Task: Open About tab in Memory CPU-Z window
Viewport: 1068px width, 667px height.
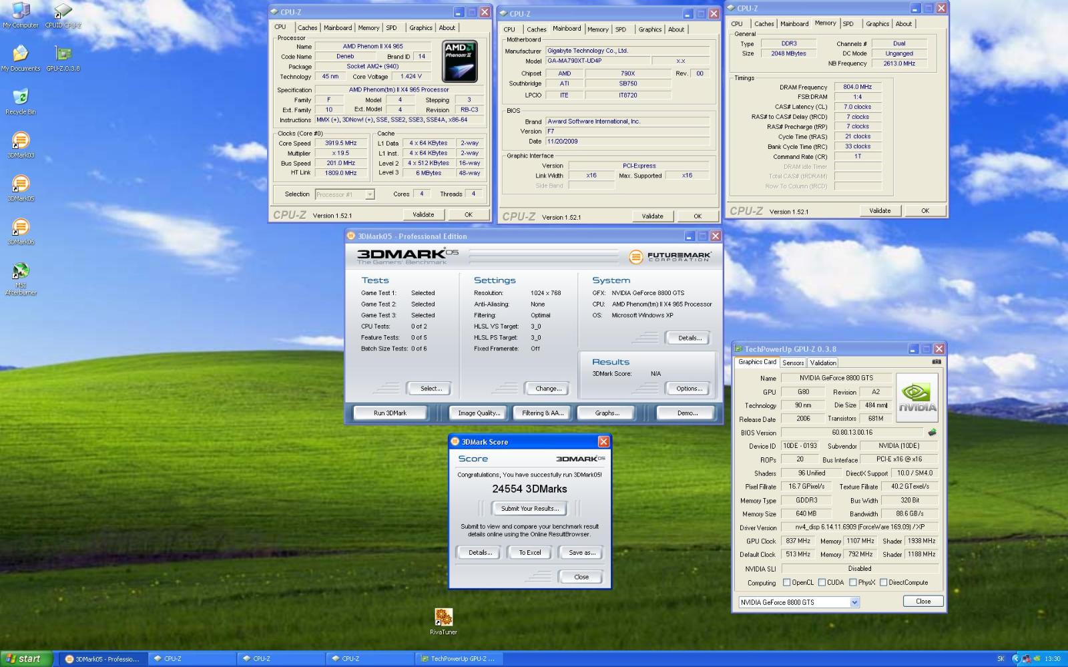Action: click(903, 24)
